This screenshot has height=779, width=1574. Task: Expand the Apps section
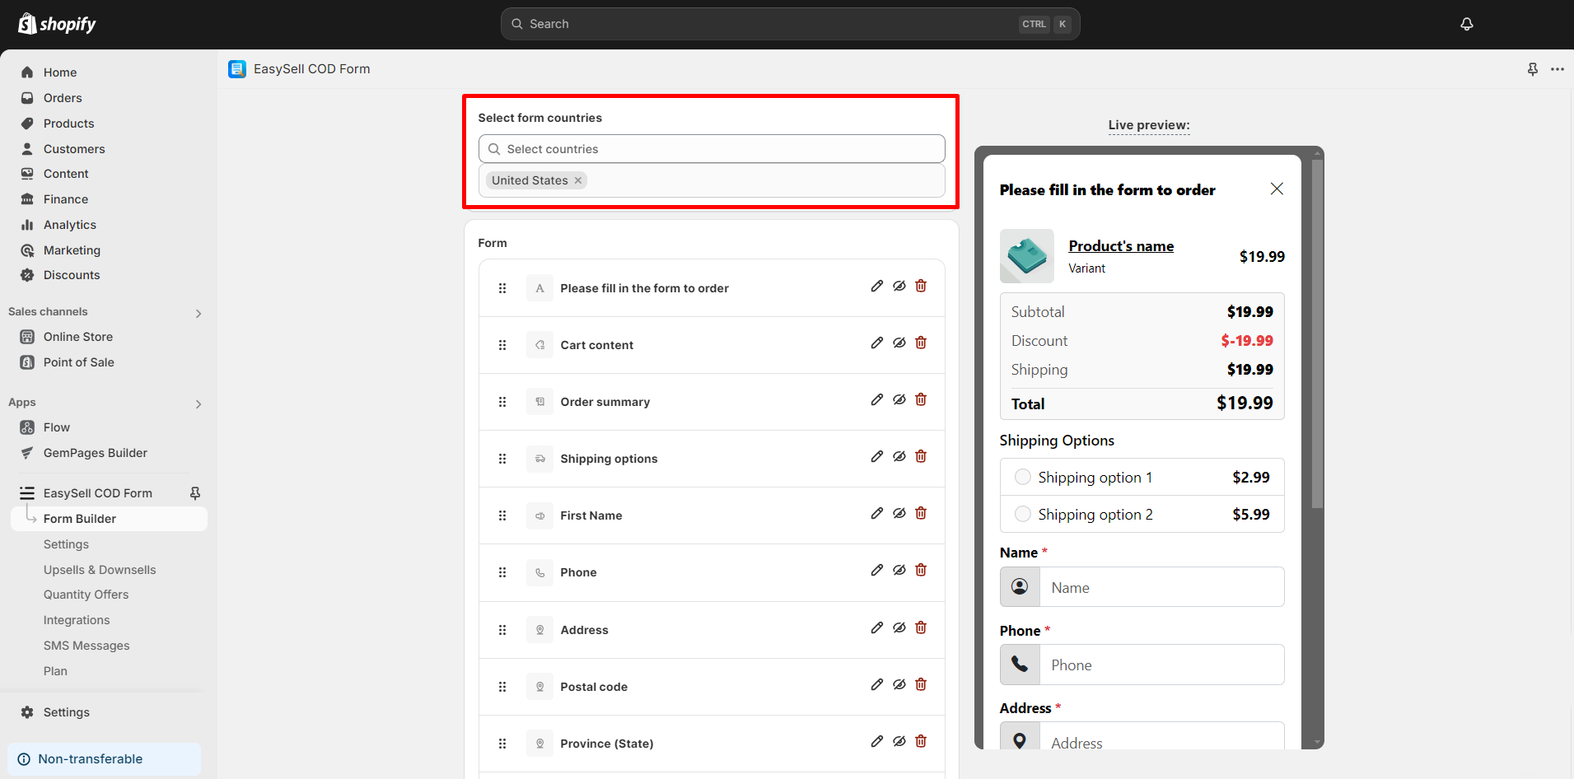[x=198, y=403]
